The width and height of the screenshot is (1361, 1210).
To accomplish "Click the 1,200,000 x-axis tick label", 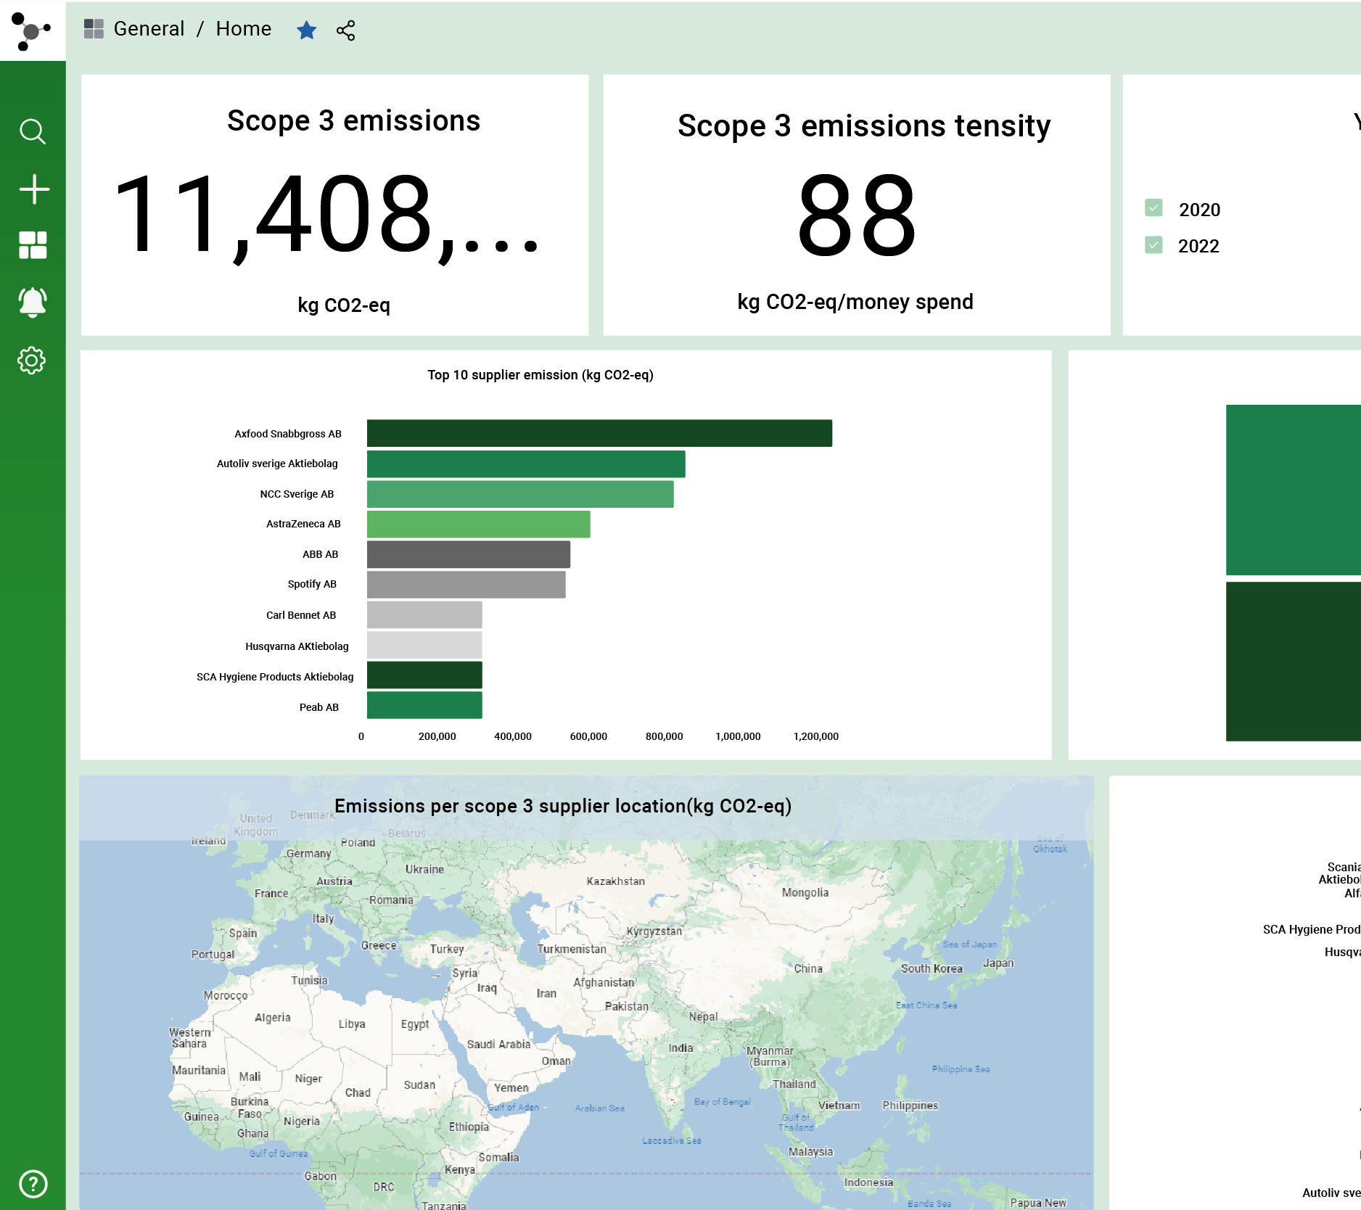I will click(816, 736).
